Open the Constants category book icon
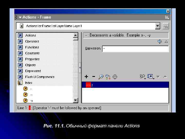The image size is (185, 139). [20, 53]
